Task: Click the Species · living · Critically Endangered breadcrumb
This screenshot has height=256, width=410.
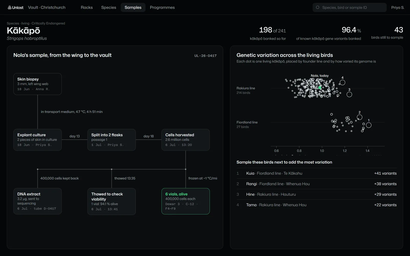Action: pos(36,23)
